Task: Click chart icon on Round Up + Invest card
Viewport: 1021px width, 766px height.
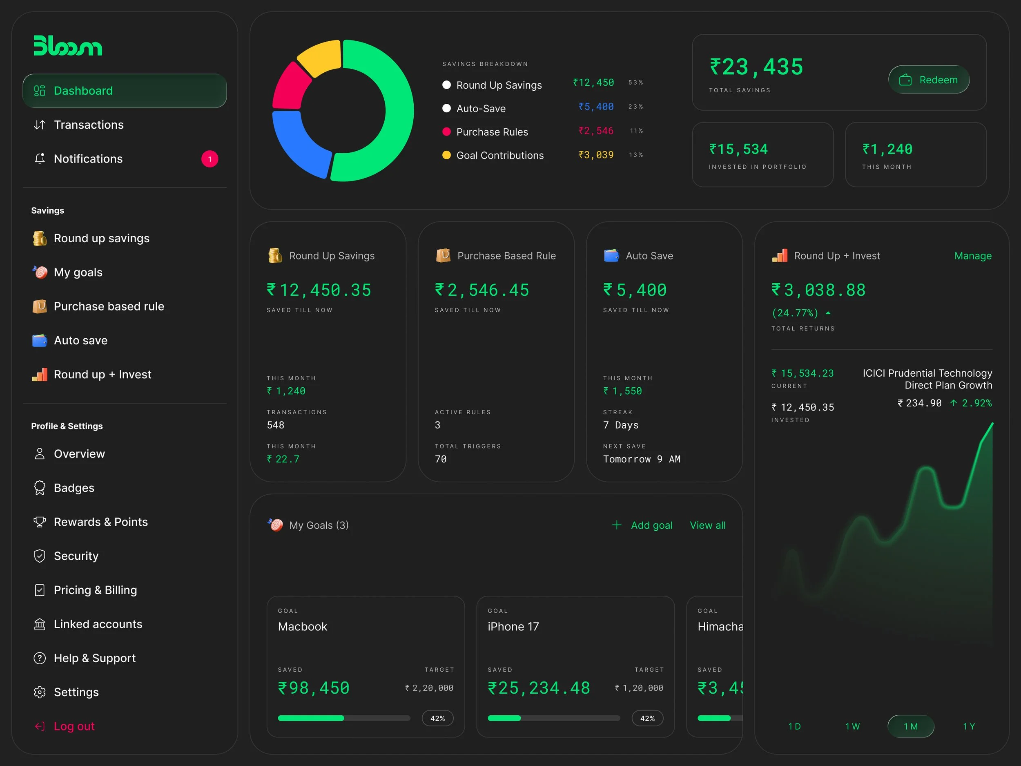Action: point(780,255)
